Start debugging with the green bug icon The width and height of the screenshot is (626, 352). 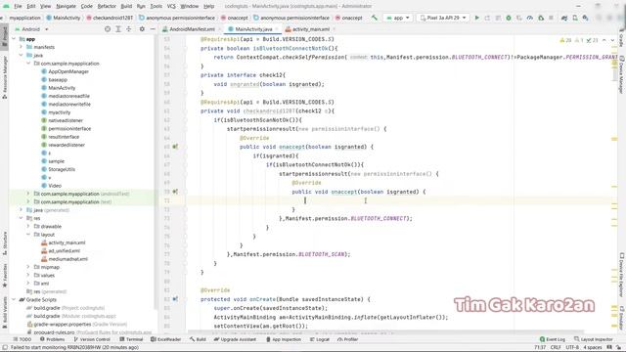tap(509, 18)
